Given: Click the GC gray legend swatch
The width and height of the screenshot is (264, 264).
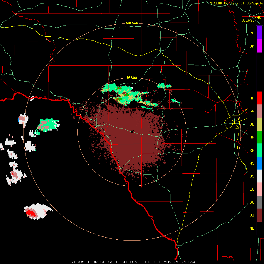Looking at the screenshot, I should [x=259, y=202].
